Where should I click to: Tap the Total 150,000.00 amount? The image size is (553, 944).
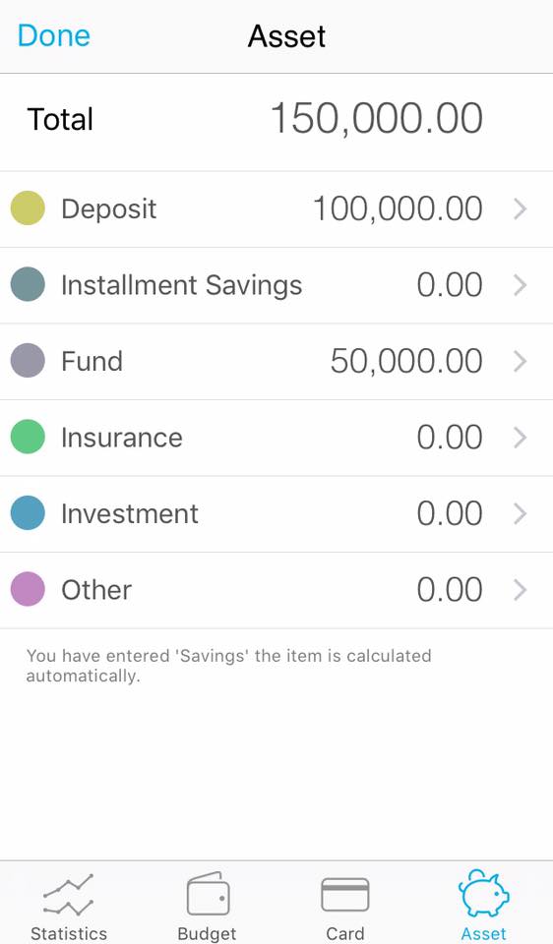[x=377, y=118]
